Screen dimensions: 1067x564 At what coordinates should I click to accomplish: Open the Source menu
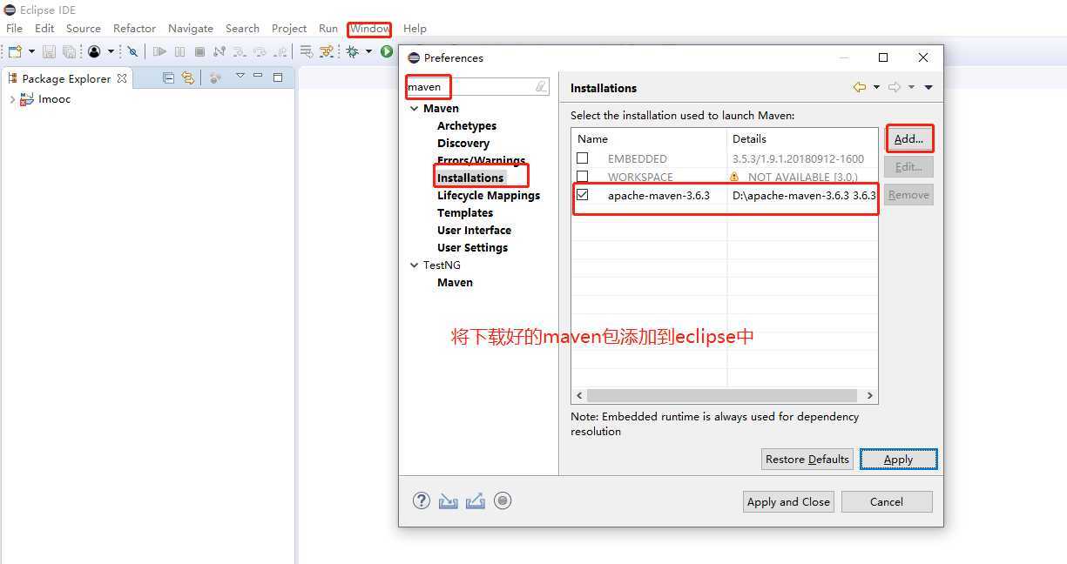84,29
